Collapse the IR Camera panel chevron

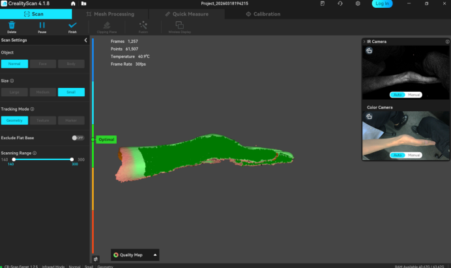coord(365,42)
